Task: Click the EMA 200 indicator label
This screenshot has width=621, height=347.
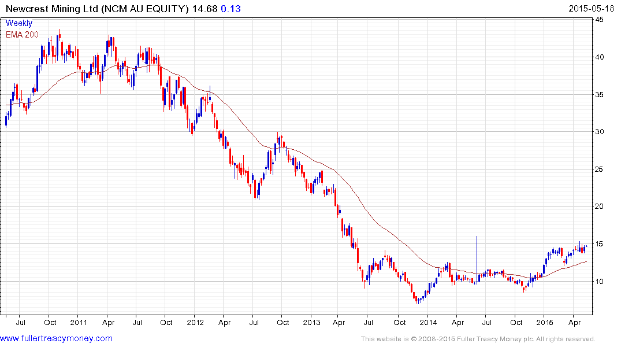Action: [22, 35]
